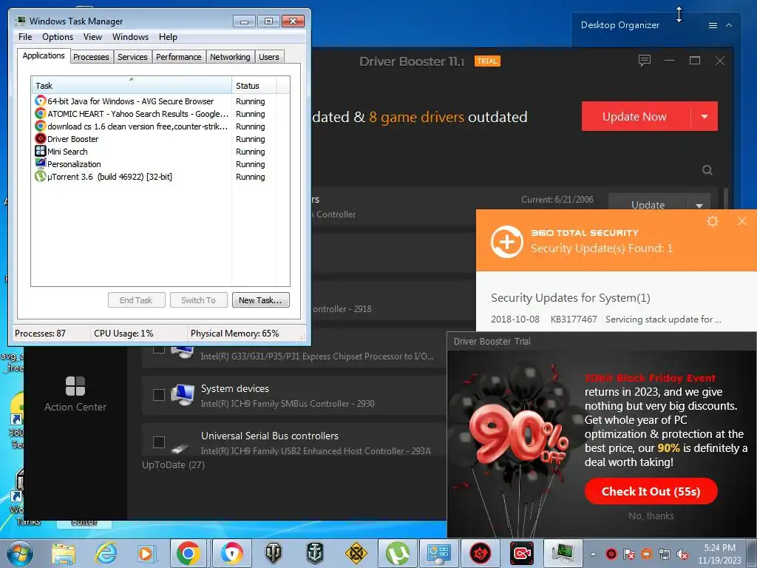
Task: Click the Update Now button
Action: [635, 116]
